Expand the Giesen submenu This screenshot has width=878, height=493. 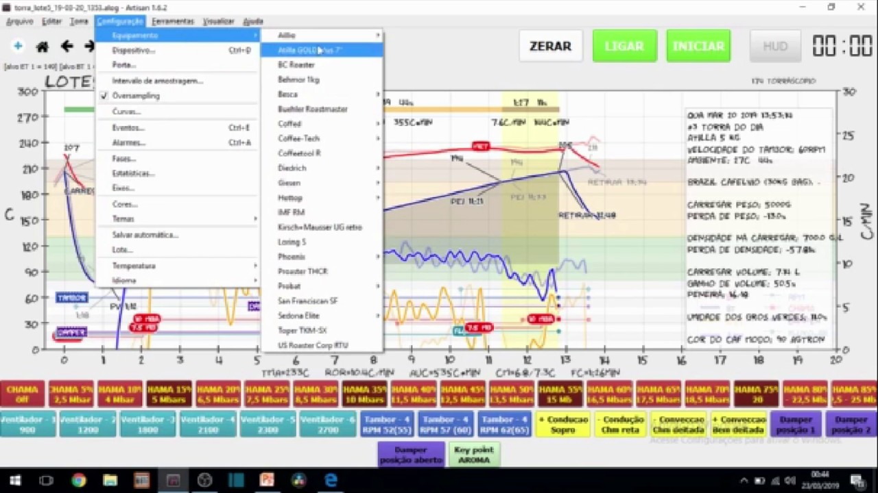click(322, 183)
